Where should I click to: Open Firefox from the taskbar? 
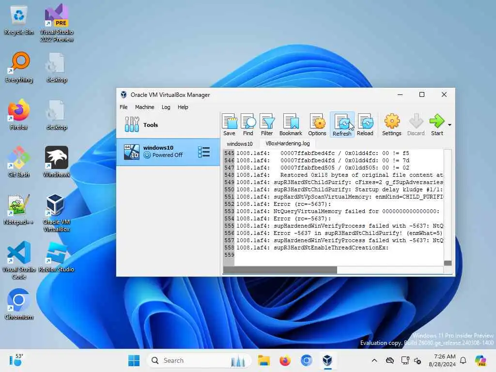285,360
